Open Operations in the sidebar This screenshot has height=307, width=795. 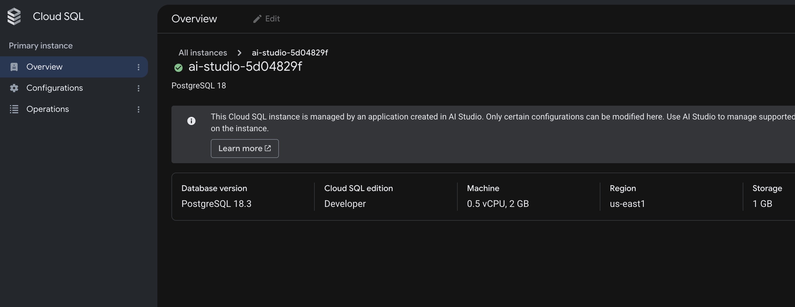click(x=74, y=109)
